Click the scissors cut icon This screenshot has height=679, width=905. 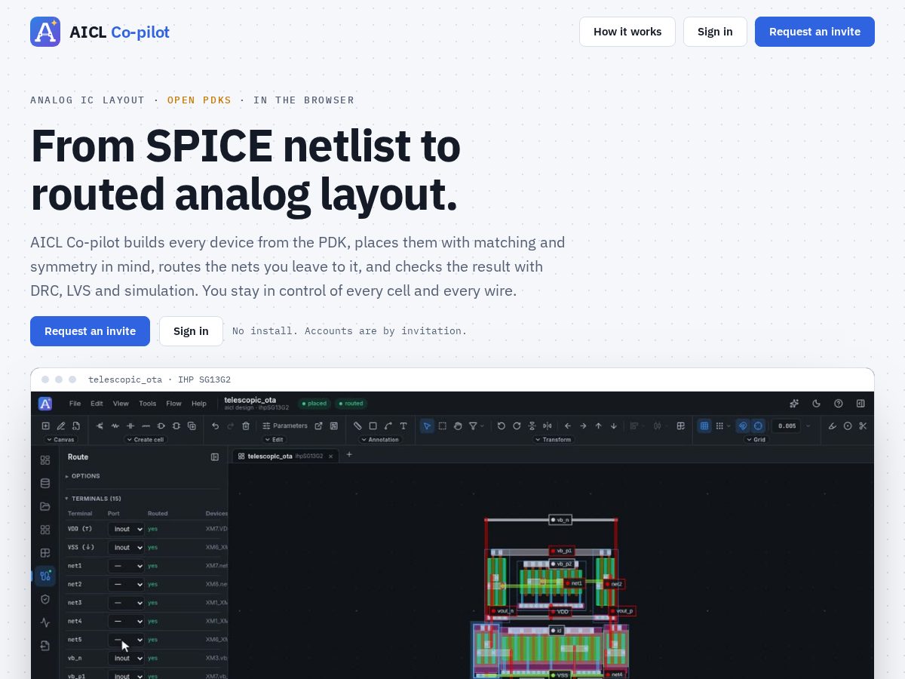point(863,426)
